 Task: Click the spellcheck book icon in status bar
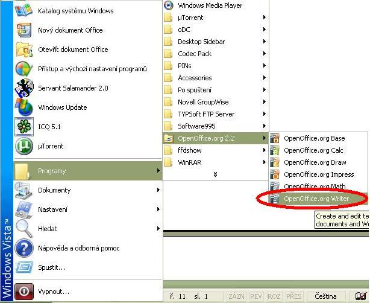point(361,296)
